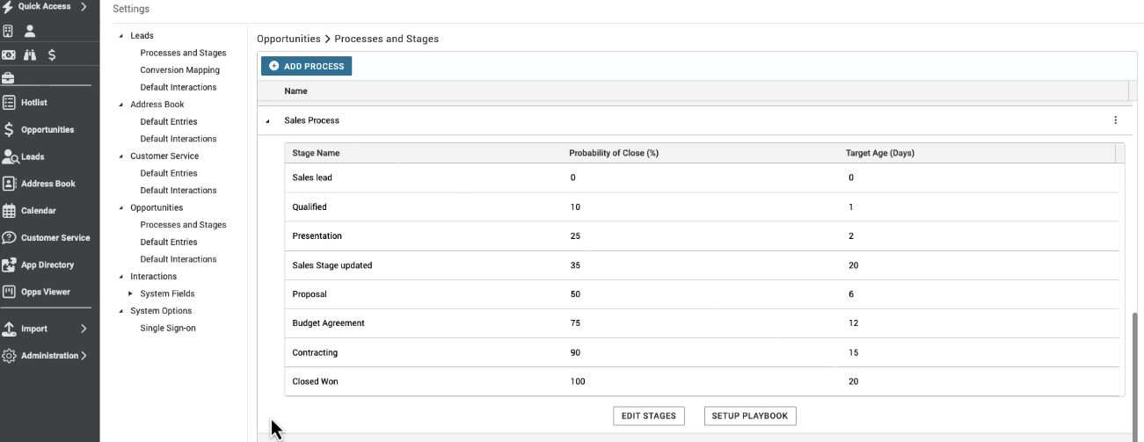Click the Sales Stage updated row name

coord(332,265)
